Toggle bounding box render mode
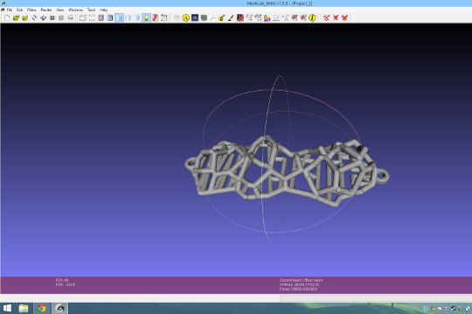This screenshot has width=472, height=314. [82, 18]
